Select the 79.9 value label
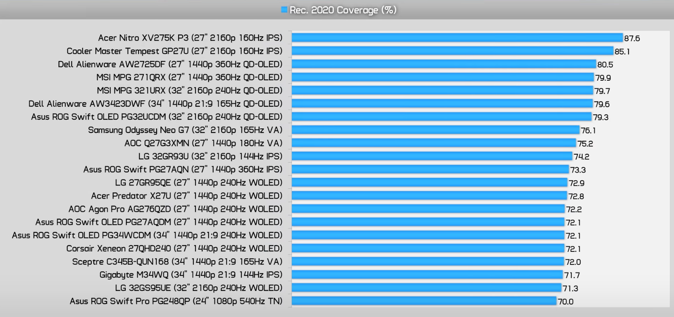 [x=603, y=78]
